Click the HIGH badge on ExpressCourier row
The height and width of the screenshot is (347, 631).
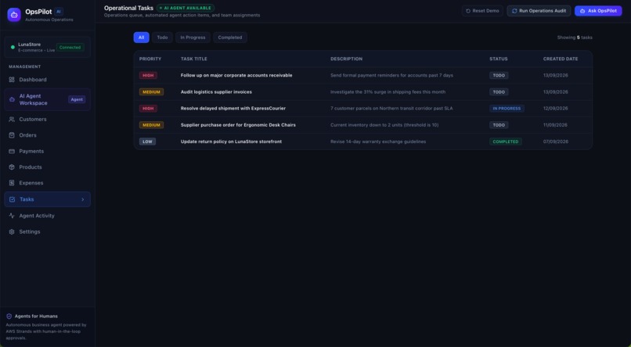click(x=148, y=109)
